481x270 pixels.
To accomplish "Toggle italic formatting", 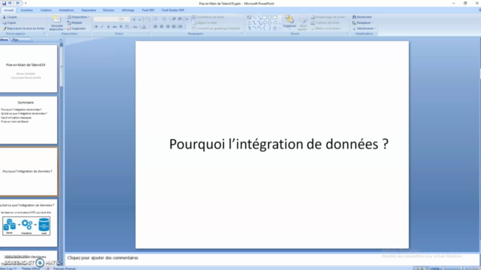I will point(102,27).
